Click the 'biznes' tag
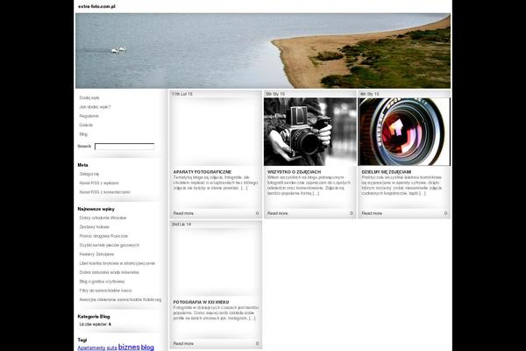The width and height of the screenshot is (526, 351). coord(129,347)
